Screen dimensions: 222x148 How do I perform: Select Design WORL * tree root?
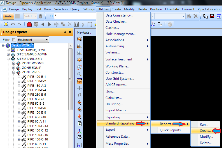point(22,45)
